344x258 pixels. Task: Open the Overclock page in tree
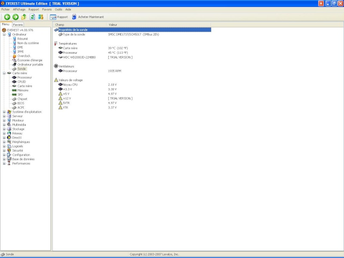tap(24, 56)
